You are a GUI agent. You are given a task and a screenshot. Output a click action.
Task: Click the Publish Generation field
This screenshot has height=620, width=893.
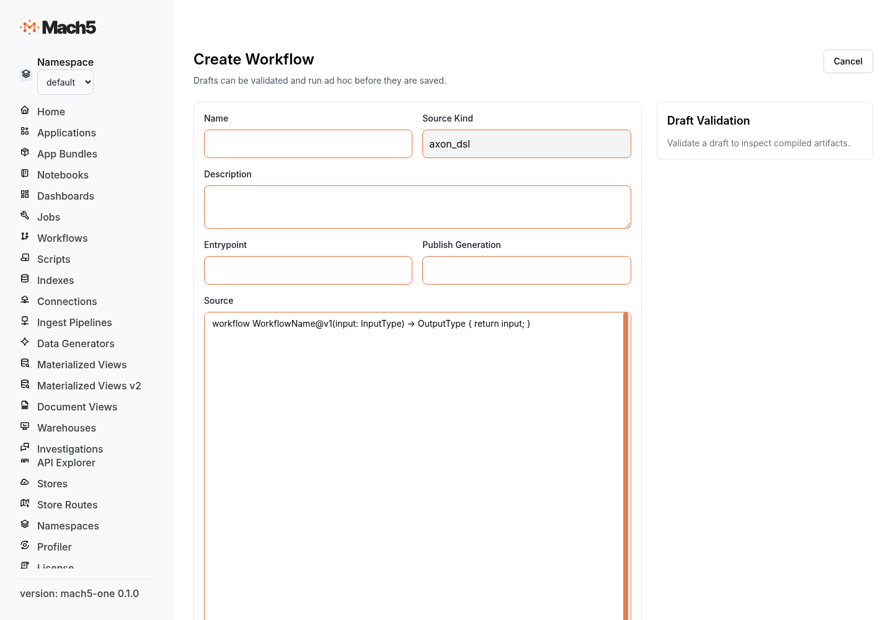(526, 270)
